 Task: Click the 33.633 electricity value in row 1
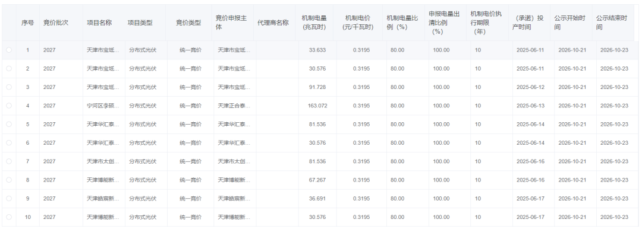(x=317, y=50)
